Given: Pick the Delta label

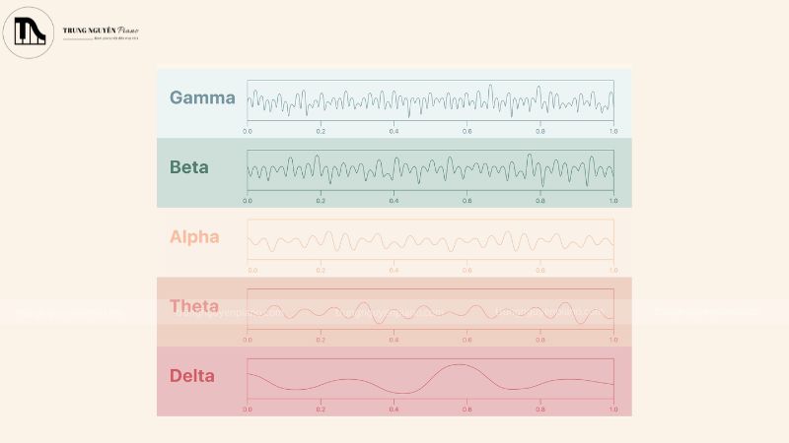Looking at the screenshot, I should pyautogui.click(x=192, y=376).
